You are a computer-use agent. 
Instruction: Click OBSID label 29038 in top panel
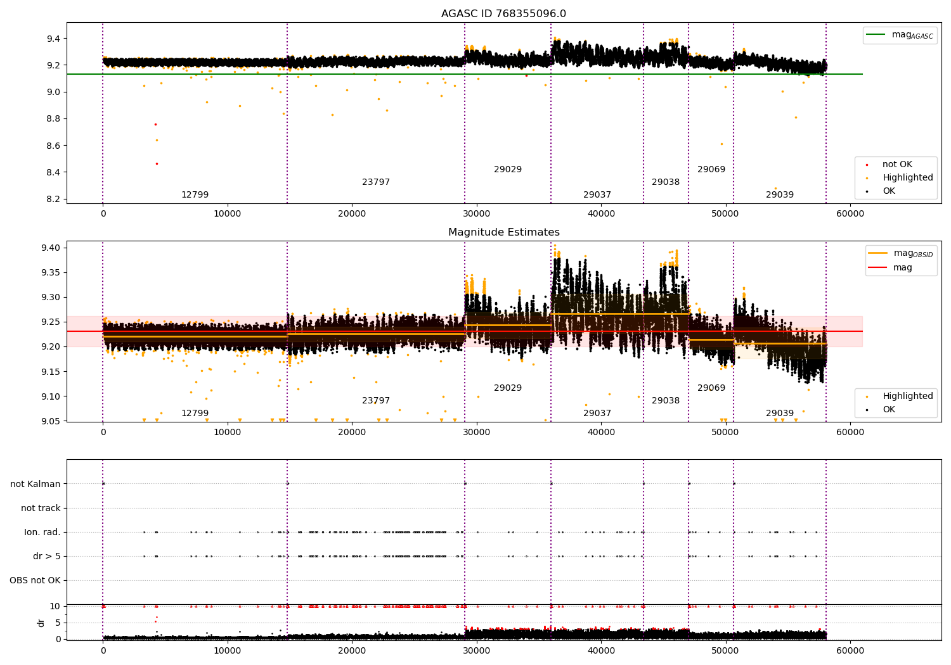(666, 182)
